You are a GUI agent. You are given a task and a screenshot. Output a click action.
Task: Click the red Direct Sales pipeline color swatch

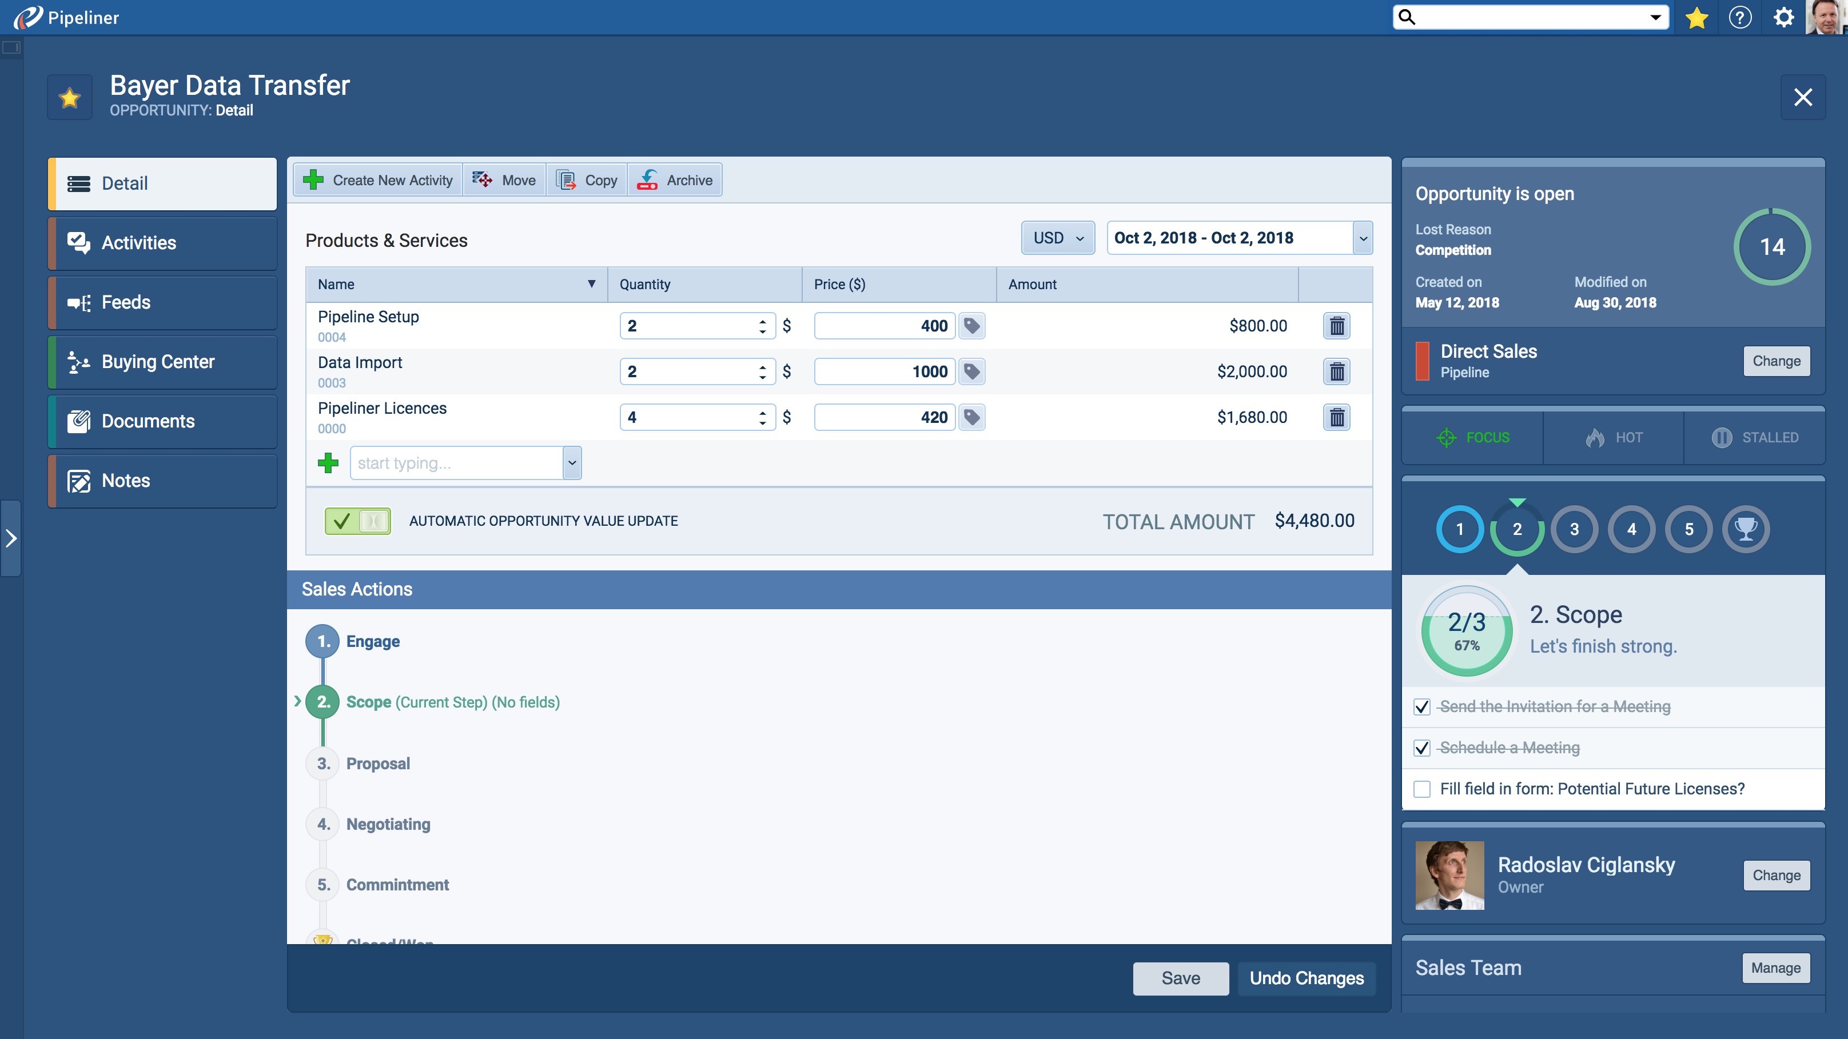(1422, 361)
